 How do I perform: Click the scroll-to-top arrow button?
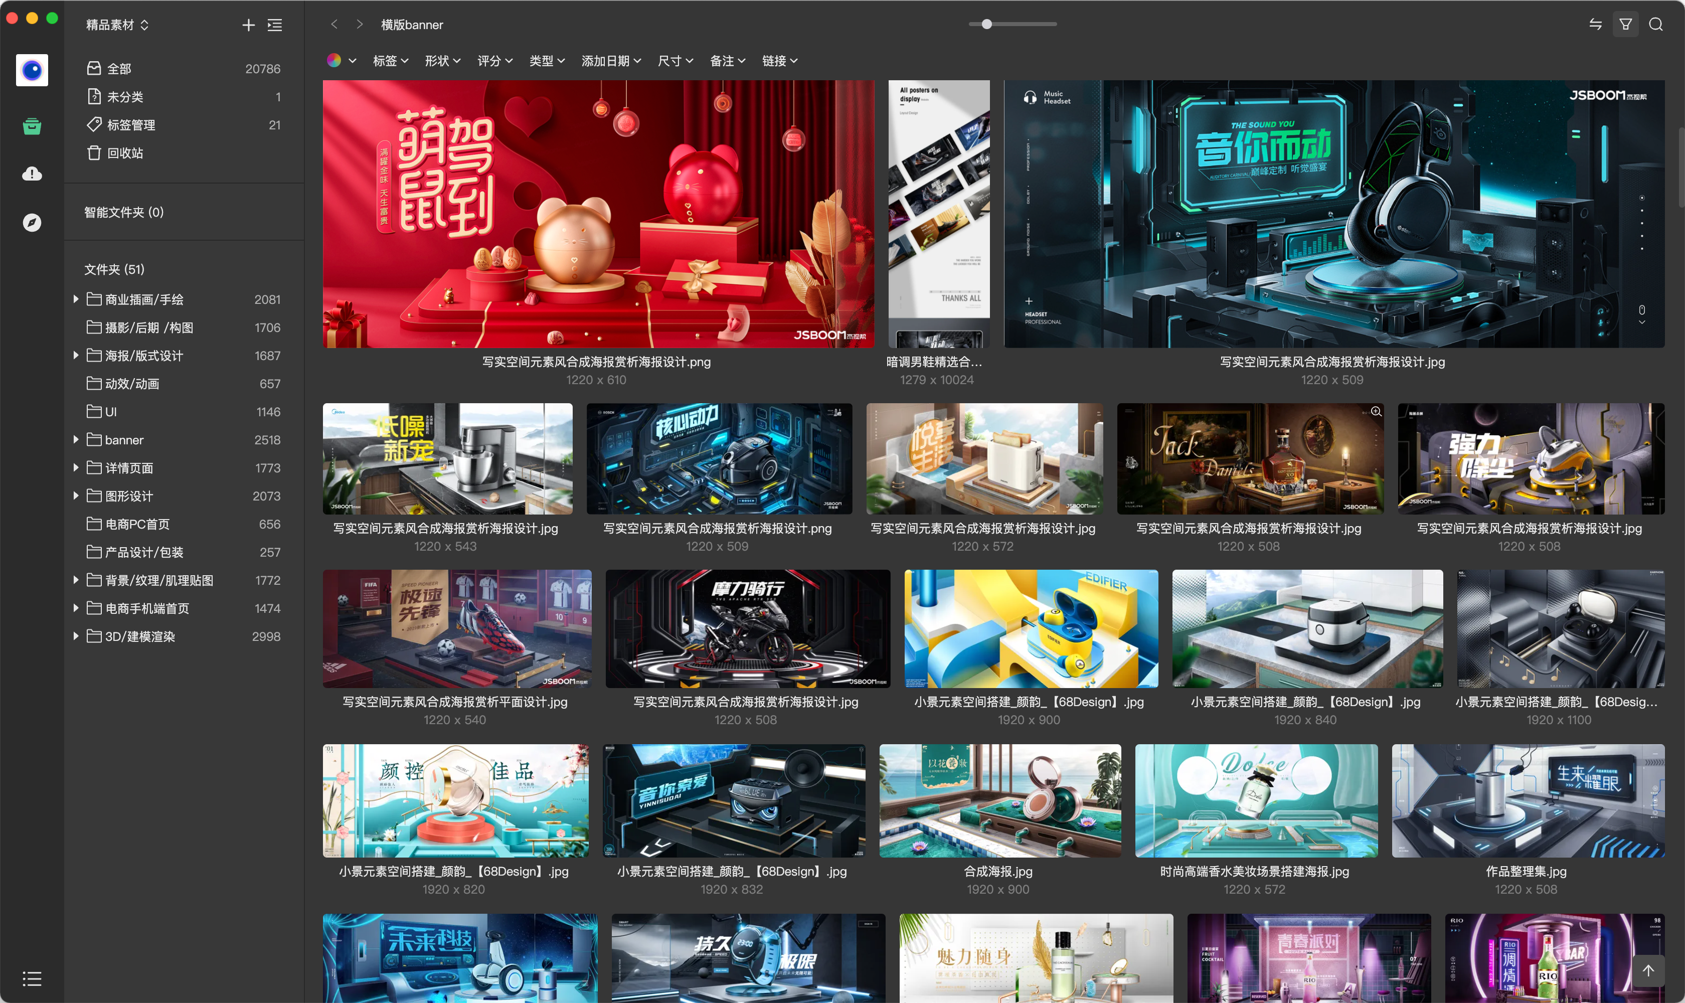(1648, 970)
